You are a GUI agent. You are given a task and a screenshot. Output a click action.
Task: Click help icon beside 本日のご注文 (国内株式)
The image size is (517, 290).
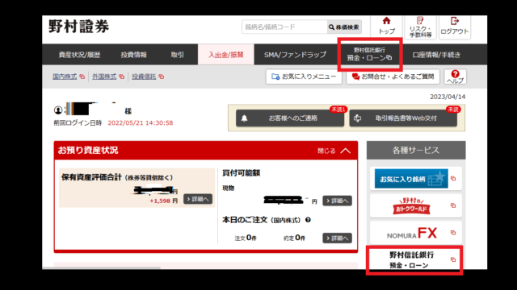click(x=308, y=220)
